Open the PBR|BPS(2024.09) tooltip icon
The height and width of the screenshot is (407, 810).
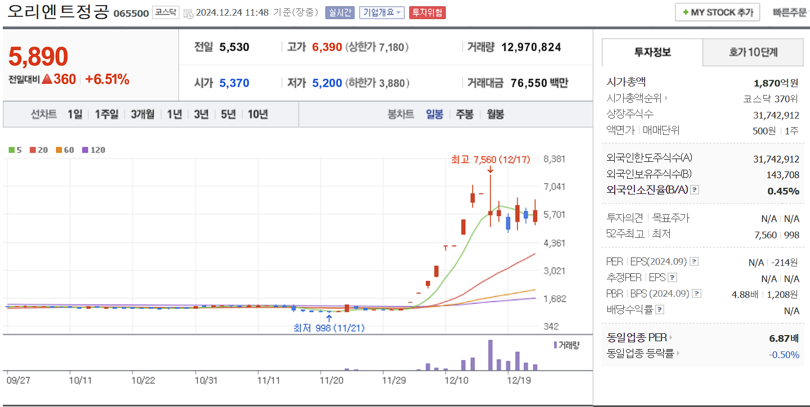696,293
